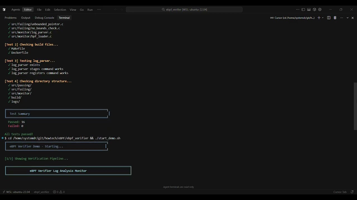The width and height of the screenshot is (357, 200).
Task: Click the Cursor Tab status item
Action: [340, 192]
